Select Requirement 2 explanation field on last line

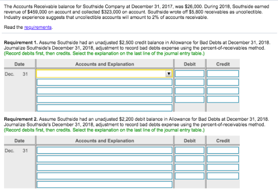[104, 185]
